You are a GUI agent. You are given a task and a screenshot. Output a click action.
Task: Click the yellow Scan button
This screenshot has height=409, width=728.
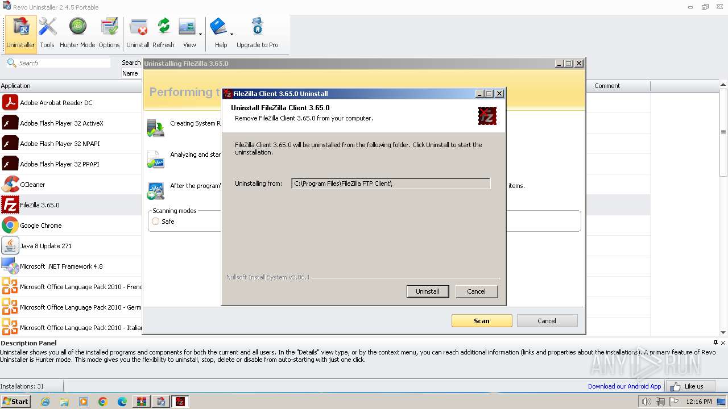click(482, 321)
